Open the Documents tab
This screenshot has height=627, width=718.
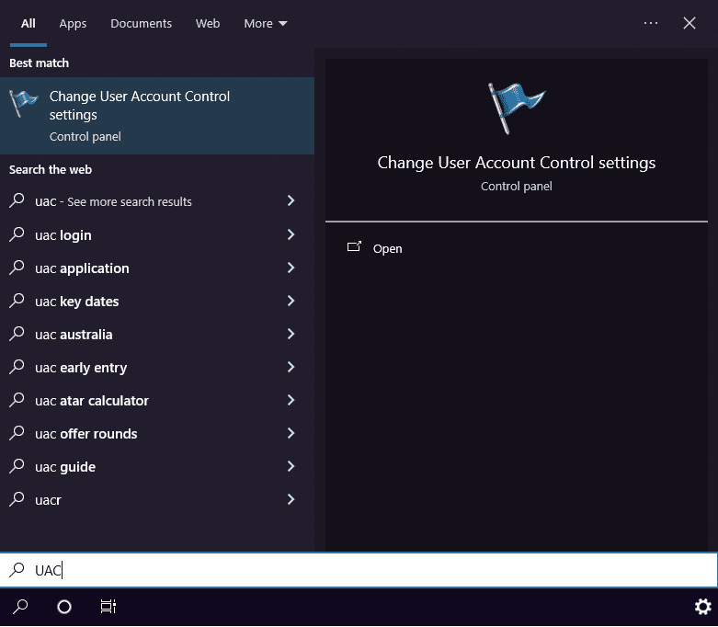click(141, 23)
